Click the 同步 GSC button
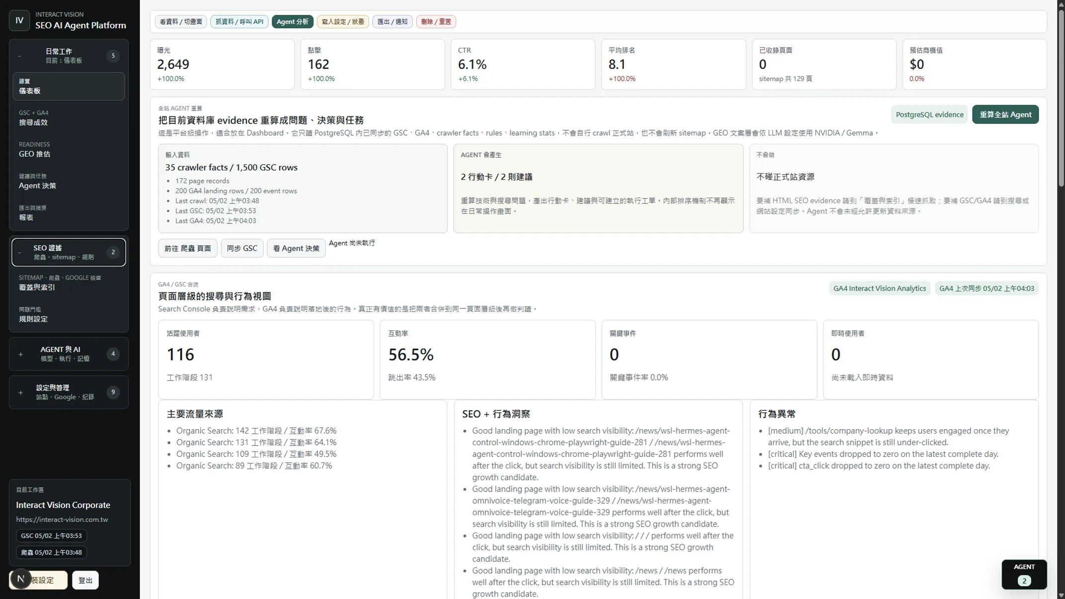The image size is (1065, 599). pos(242,248)
